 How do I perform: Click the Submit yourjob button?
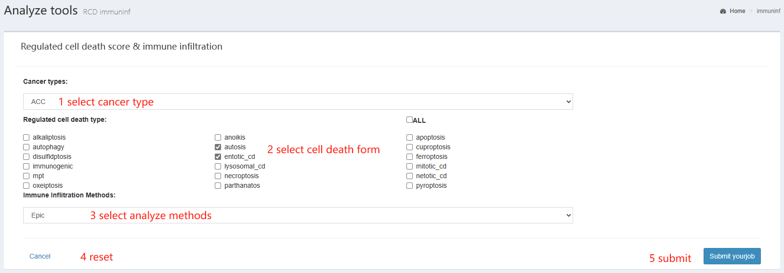tap(732, 256)
